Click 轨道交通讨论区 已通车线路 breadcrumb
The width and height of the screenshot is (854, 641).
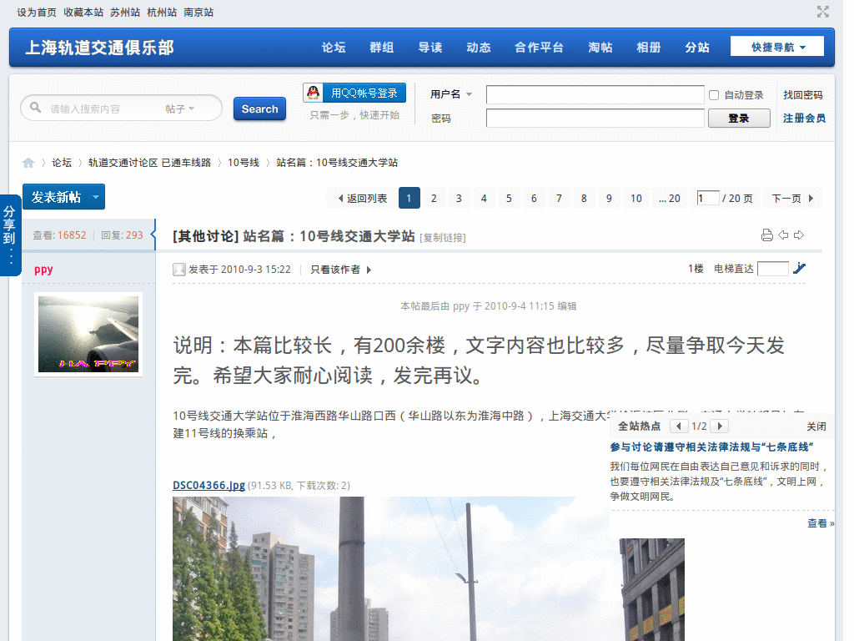tap(149, 163)
